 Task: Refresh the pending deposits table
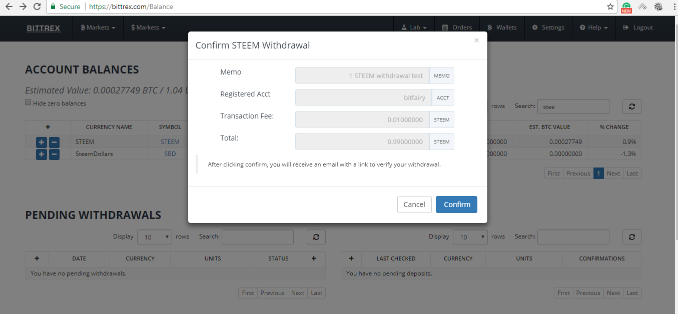click(x=632, y=237)
